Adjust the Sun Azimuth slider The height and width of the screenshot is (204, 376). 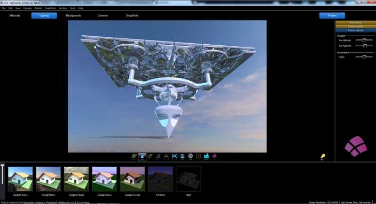coord(364,46)
